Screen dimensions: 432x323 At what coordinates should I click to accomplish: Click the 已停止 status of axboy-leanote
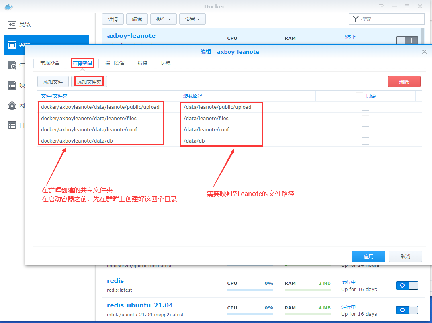point(348,37)
